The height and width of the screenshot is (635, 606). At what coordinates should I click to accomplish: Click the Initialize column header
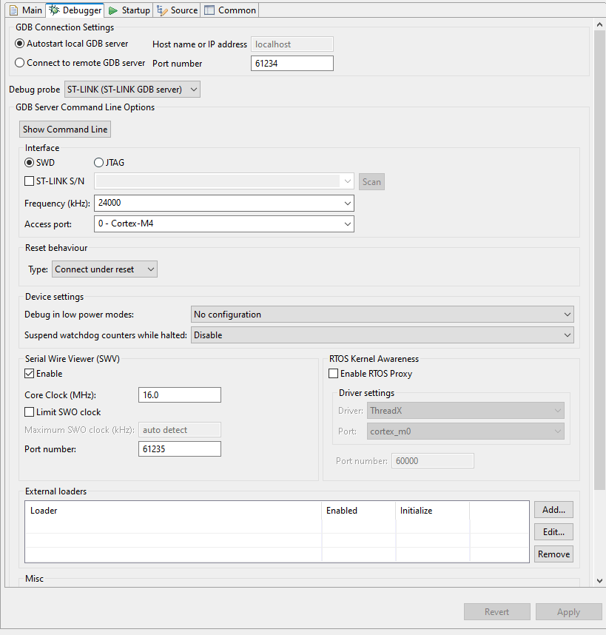[x=432, y=511]
